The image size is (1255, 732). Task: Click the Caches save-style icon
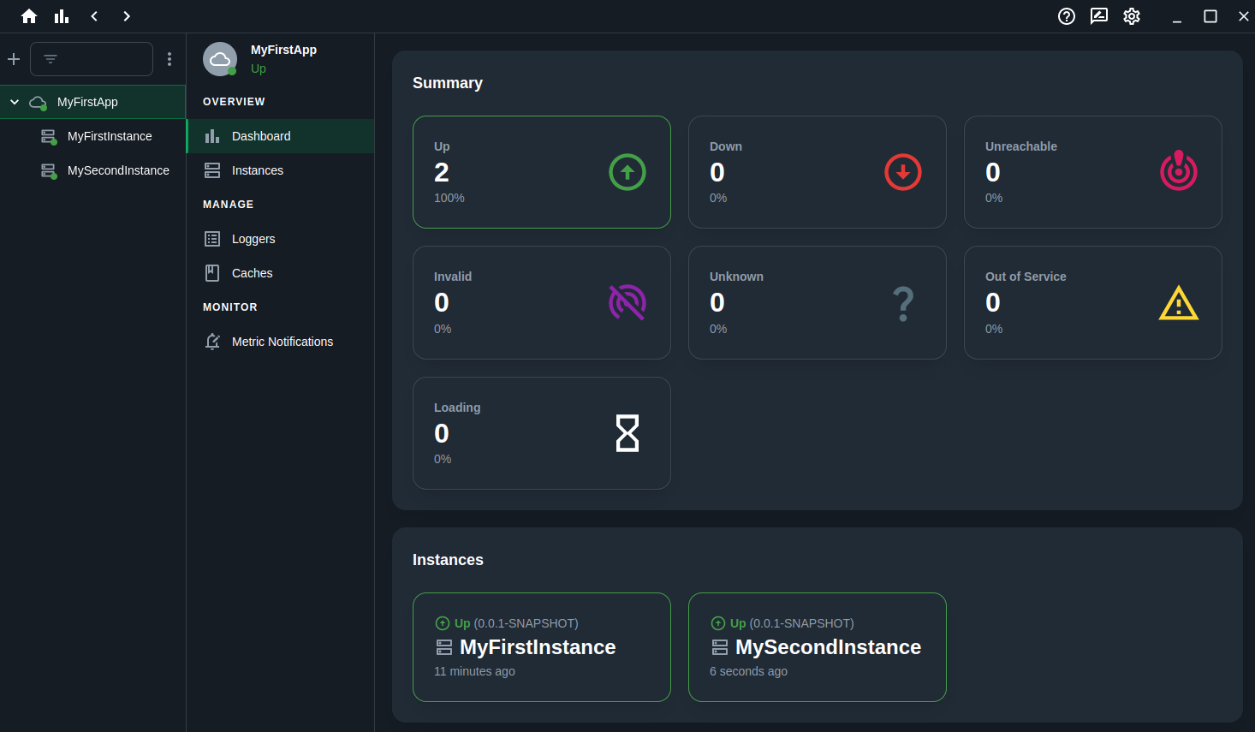click(x=211, y=272)
